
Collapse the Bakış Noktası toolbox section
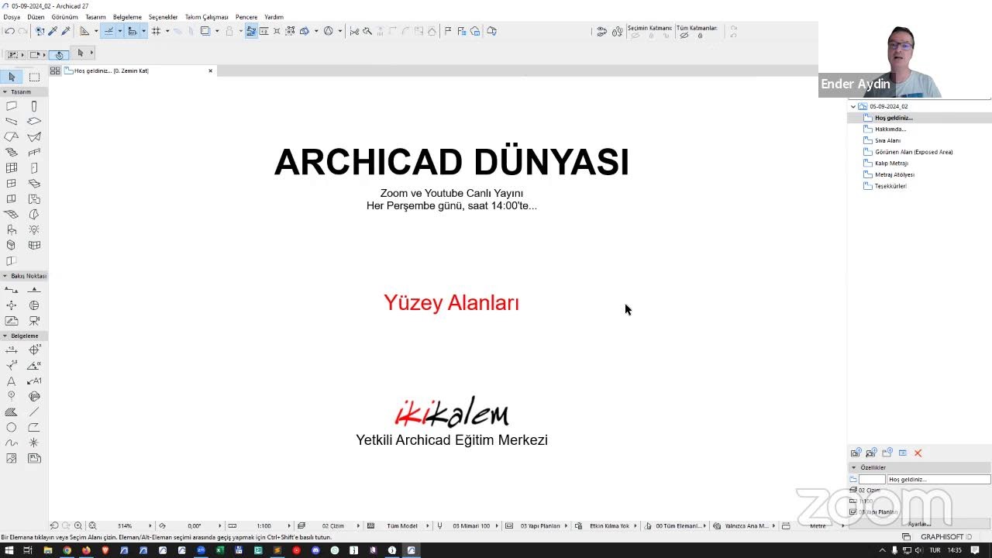coord(5,276)
